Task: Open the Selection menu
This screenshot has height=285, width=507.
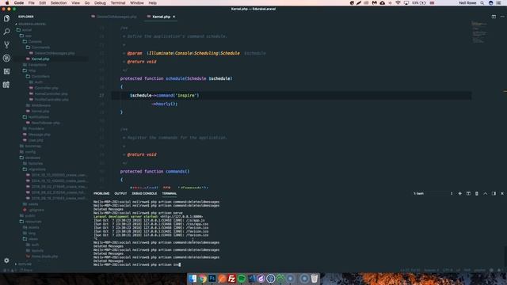Action: pyautogui.click(x=59, y=3)
